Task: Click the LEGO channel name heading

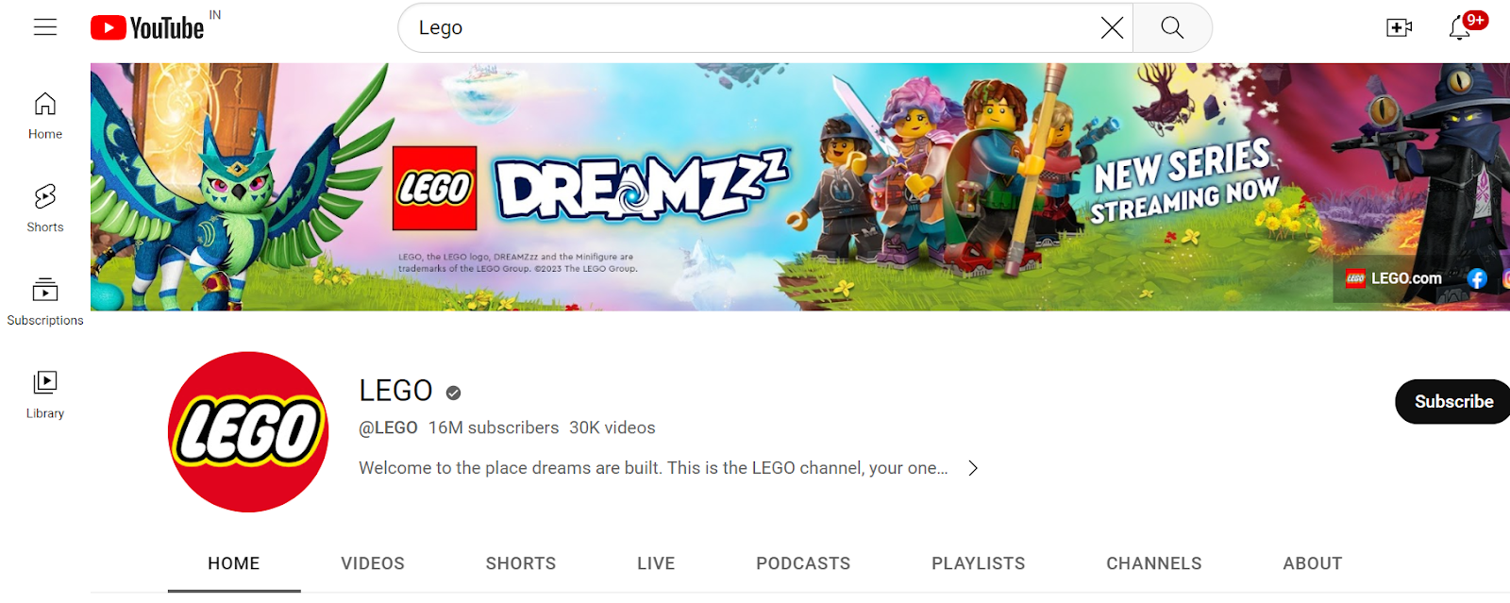Action: tap(395, 391)
